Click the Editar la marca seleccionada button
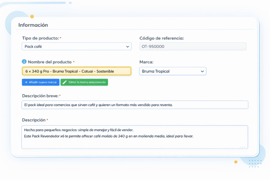Viewport: 270px width, 180px height. (84, 82)
